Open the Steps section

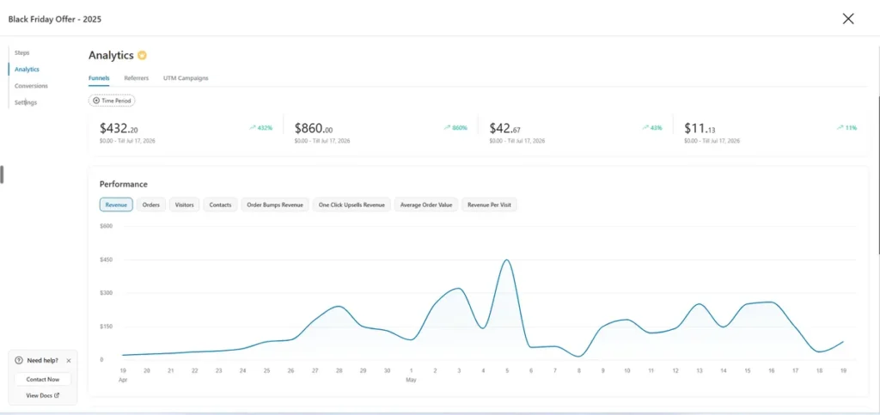[21, 52]
